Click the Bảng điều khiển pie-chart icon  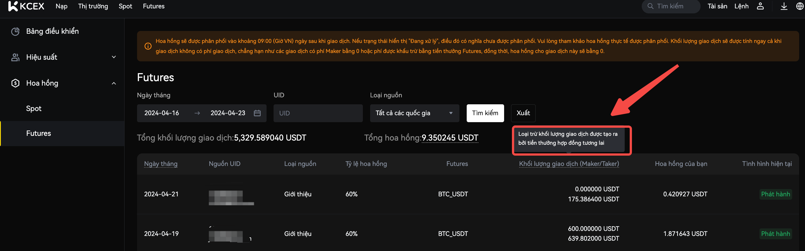point(15,31)
